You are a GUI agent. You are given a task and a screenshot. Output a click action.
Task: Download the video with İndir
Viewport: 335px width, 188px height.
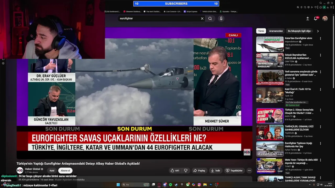click(215, 171)
